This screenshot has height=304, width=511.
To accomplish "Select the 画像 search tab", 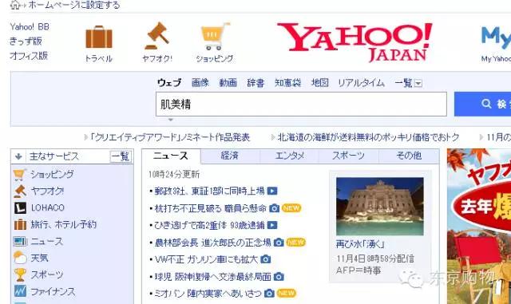I will pos(200,83).
